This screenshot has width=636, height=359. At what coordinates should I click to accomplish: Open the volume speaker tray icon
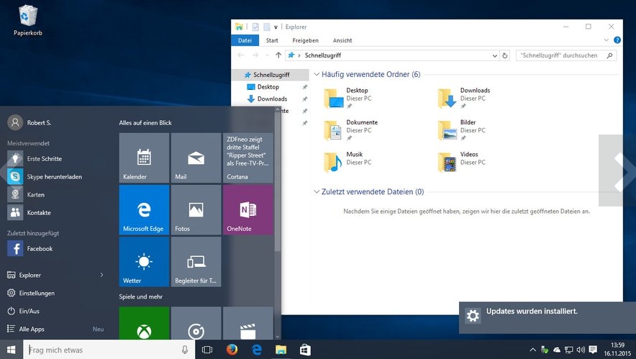[581, 350]
